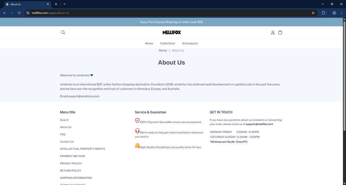
Task: Open the shopping bag cart icon
Action: [280, 33]
